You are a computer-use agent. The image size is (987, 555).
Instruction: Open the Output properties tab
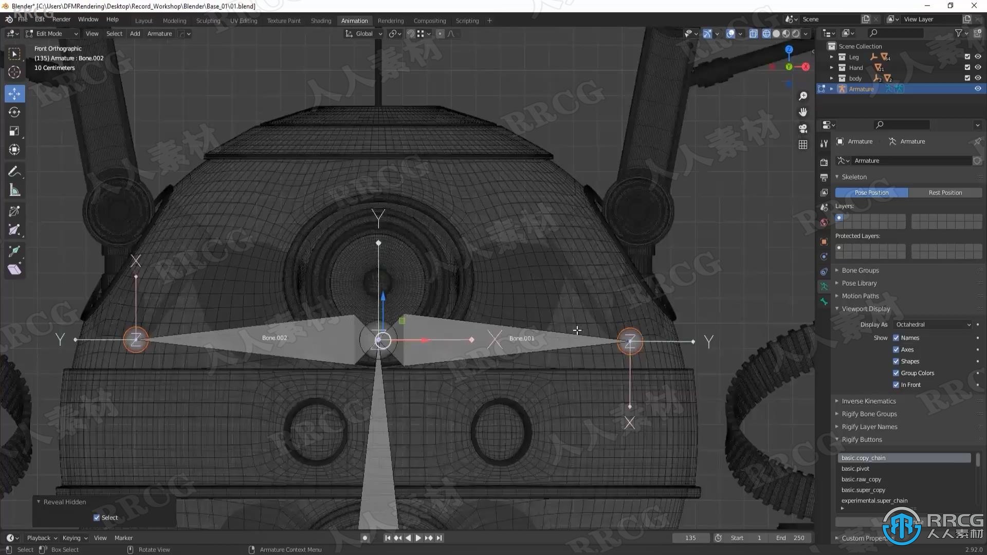click(824, 177)
